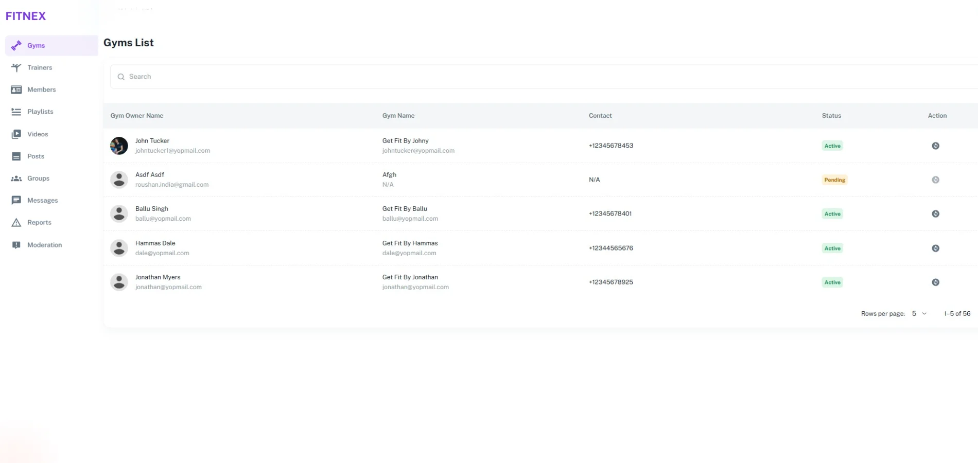Click the Videos icon in sidebar
This screenshot has height=463, width=978.
16,134
